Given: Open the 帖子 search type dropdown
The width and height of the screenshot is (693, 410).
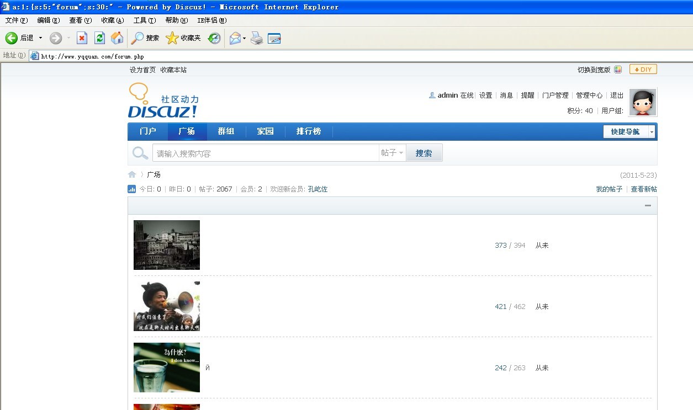Looking at the screenshot, I should (x=392, y=153).
